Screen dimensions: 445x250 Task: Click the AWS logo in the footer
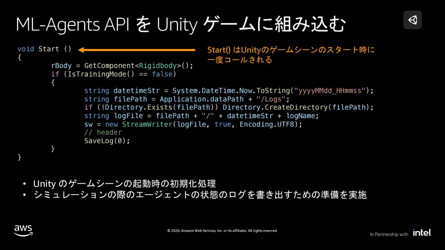click(x=23, y=230)
